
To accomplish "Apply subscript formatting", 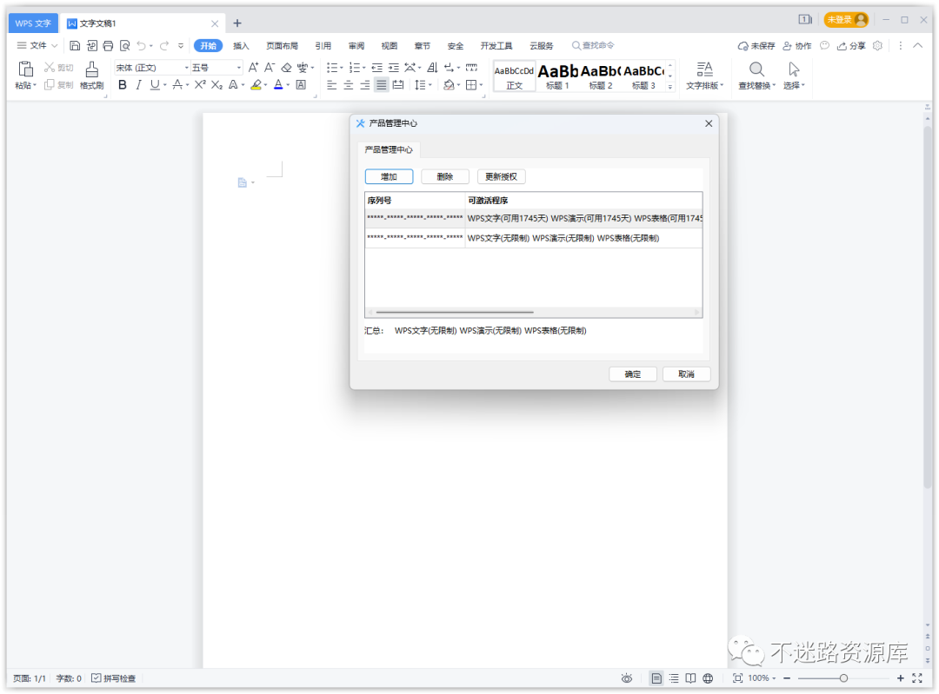I will click(x=216, y=85).
